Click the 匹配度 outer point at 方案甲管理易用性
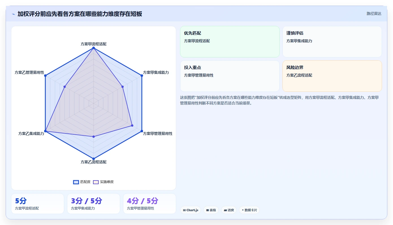Image resolution: width=393 pixels, height=225 pixels. click(x=142, y=131)
